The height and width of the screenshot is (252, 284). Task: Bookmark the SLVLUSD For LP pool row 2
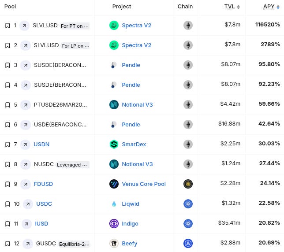click(7, 45)
